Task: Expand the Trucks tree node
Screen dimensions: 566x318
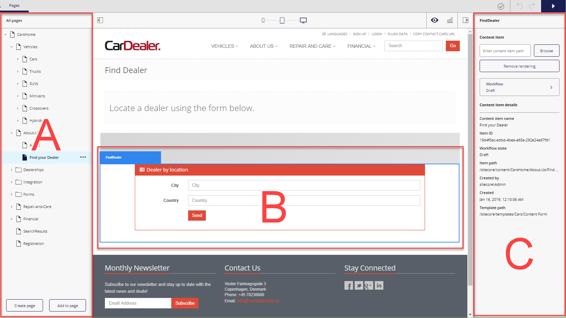Action: point(18,71)
